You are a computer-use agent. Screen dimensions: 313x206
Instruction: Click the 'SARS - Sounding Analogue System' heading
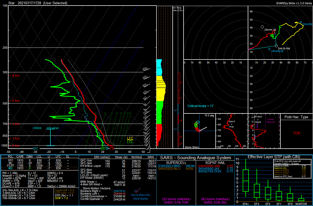[195, 158]
